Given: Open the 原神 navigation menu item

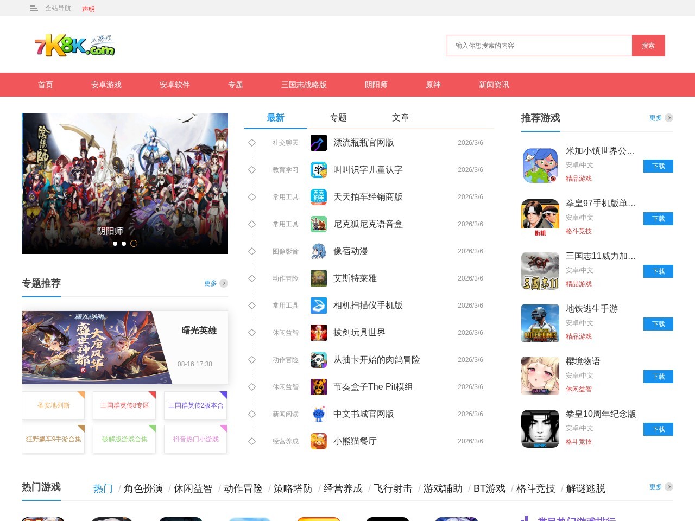Looking at the screenshot, I should point(433,85).
